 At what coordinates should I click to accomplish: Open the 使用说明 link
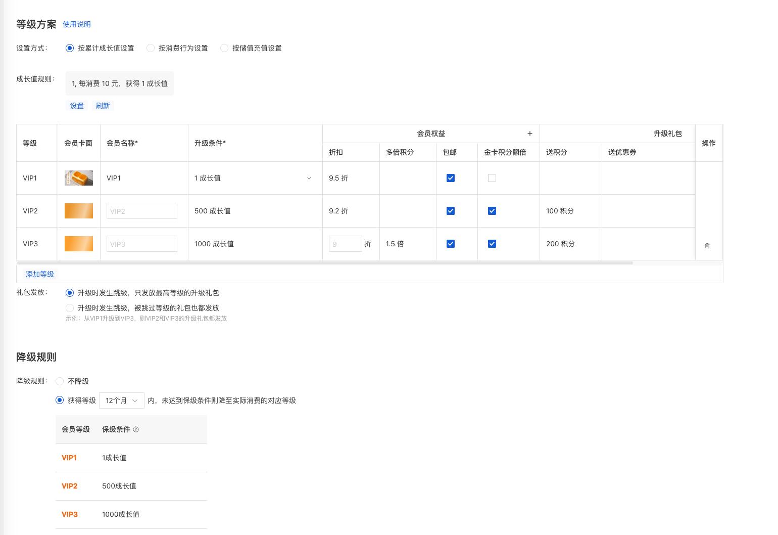coord(77,24)
